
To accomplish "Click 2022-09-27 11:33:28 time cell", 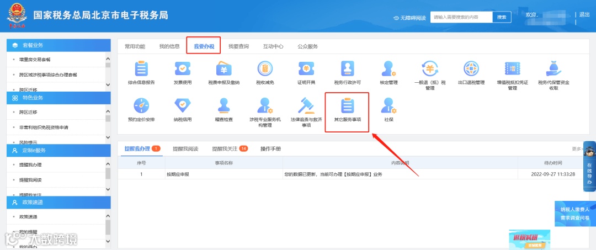I will 553,174.
